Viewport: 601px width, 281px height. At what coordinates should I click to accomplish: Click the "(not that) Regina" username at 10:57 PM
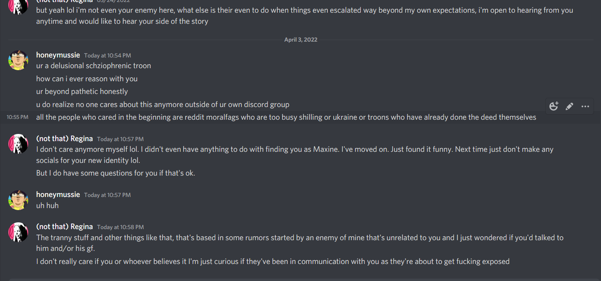[x=64, y=139]
